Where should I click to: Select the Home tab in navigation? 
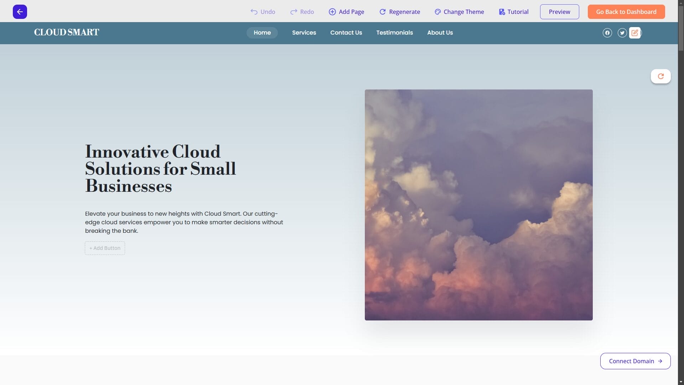click(262, 32)
